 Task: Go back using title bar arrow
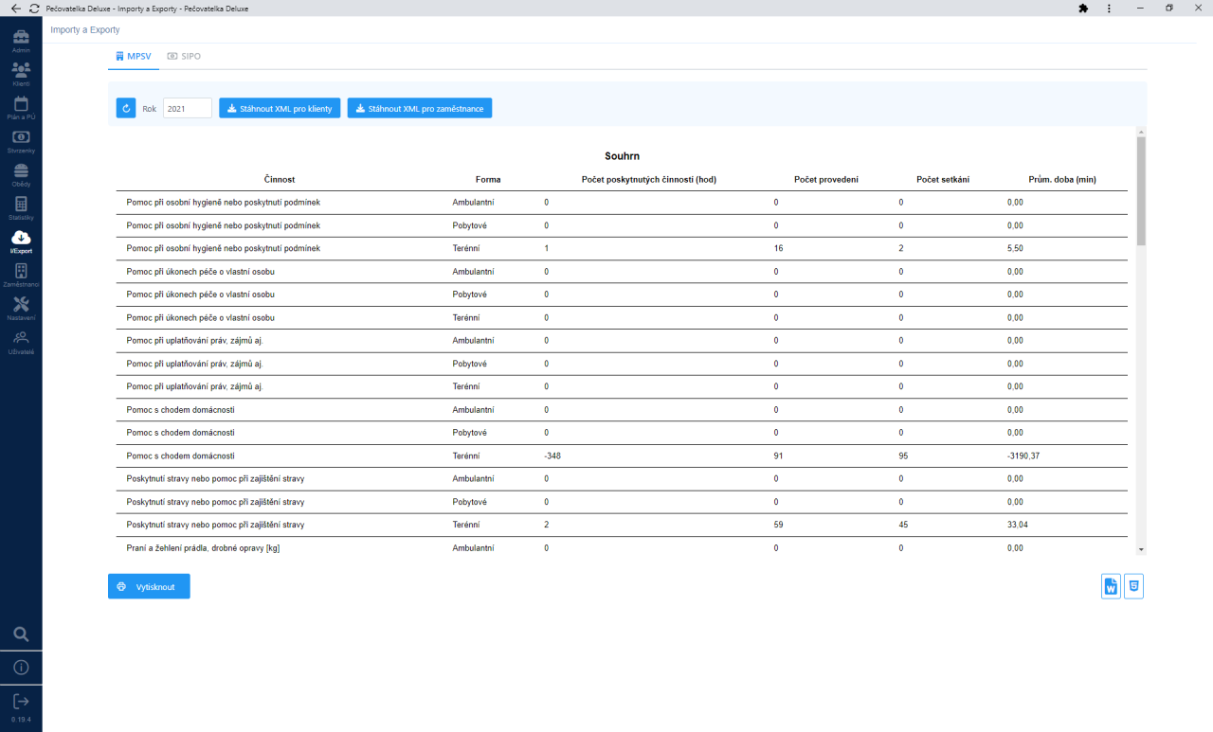[15, 8]
